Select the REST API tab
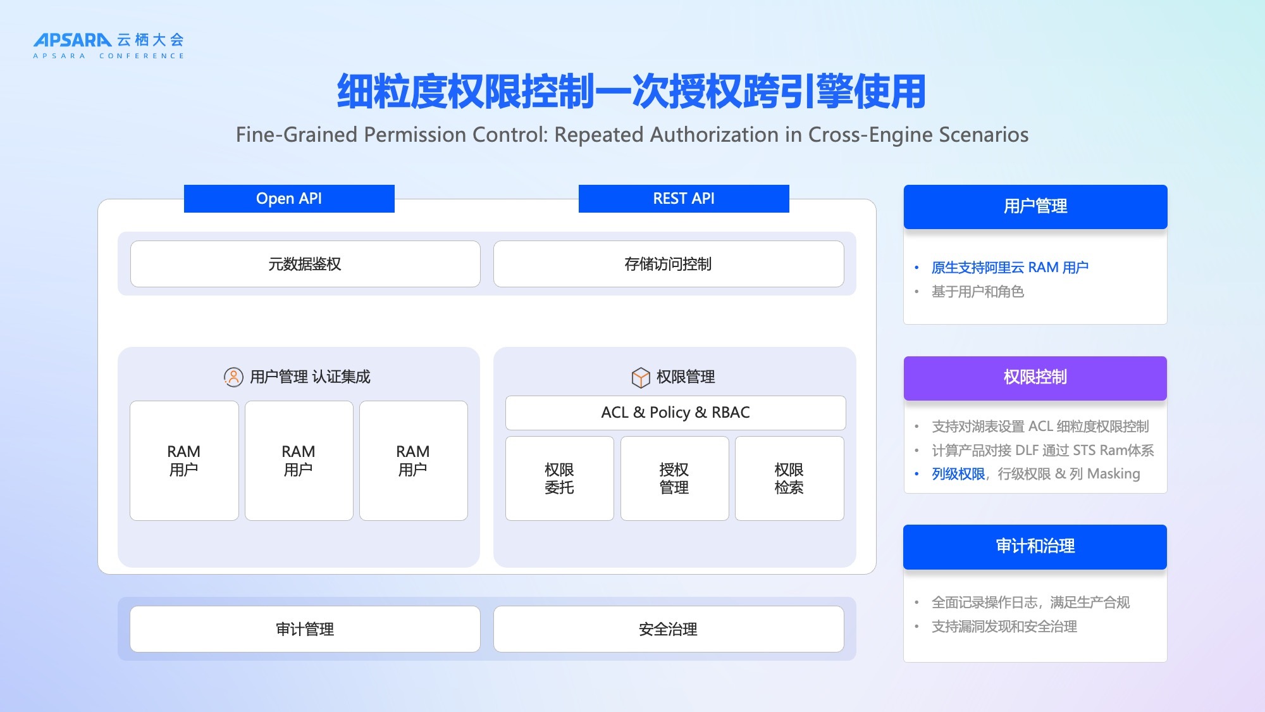This screenshot has height=712, width=1265. 683,199
